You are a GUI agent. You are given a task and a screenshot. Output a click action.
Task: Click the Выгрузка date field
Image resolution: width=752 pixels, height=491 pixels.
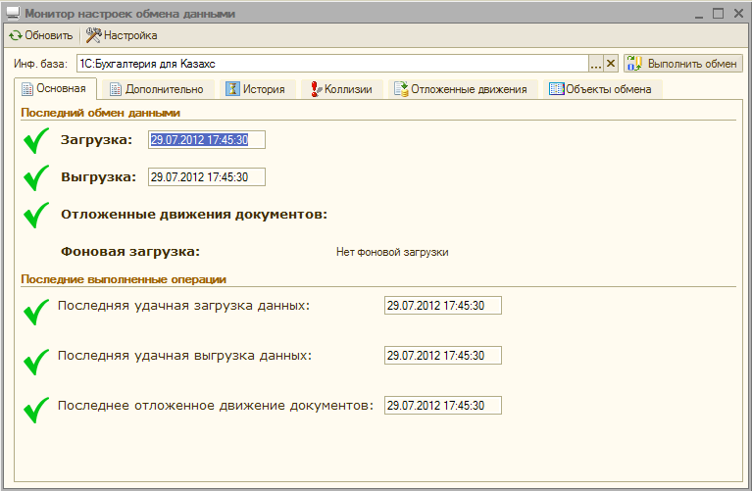pos(206,177)
